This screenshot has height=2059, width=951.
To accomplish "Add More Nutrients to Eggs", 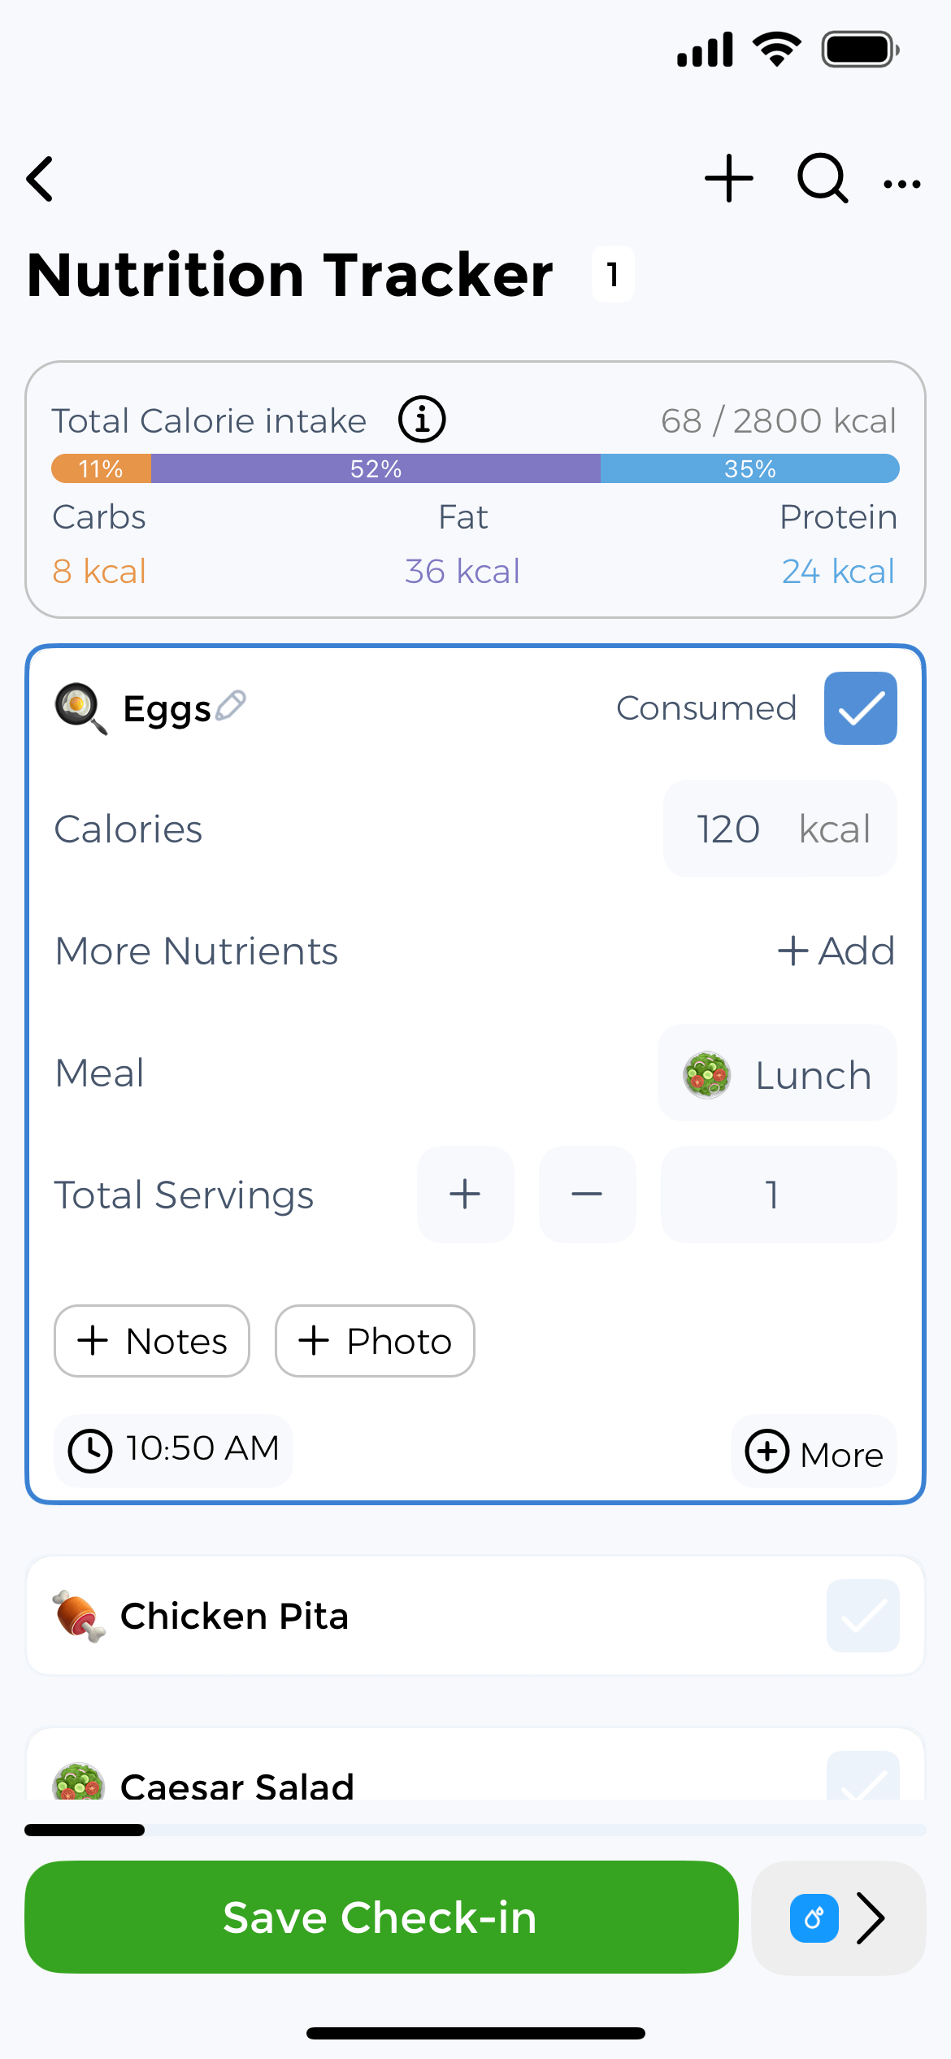I will [x=836, y=951].
